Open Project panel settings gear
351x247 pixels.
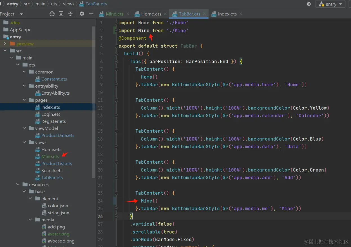coord(82,14)
